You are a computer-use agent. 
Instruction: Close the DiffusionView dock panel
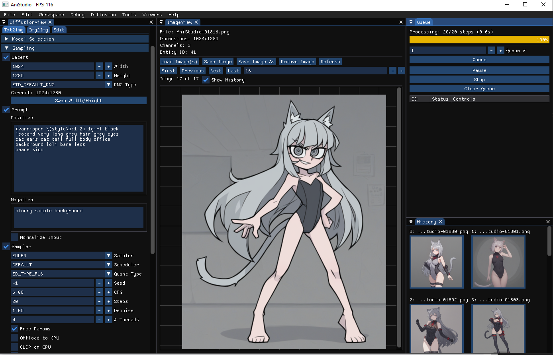151,22
